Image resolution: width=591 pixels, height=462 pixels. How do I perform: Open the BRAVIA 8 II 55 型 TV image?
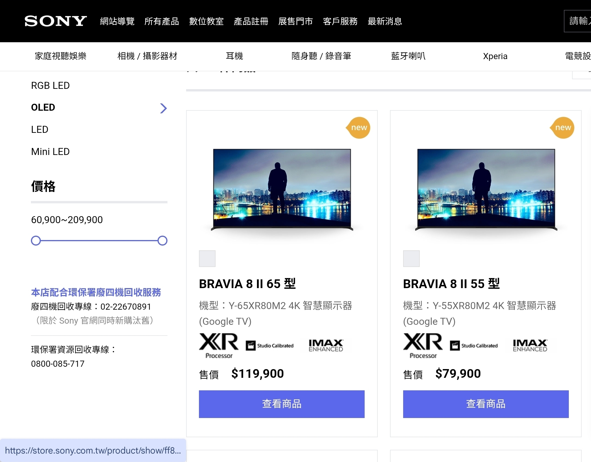(x=486, y=190)
